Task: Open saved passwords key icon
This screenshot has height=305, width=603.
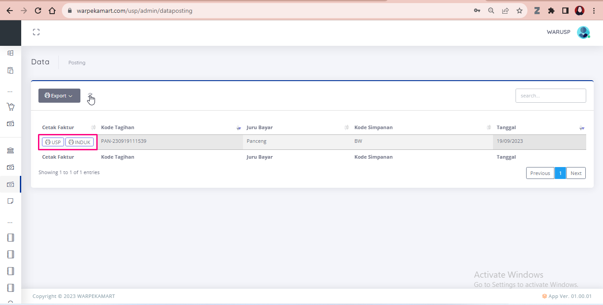Action: tap(477, 11)
